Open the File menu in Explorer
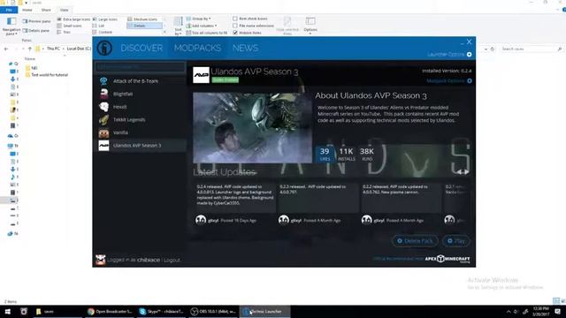 point(9,10)
